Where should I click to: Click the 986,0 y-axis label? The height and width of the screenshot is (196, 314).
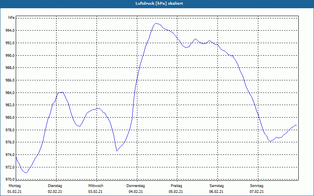pyautogui.click(x=10, y=80)
